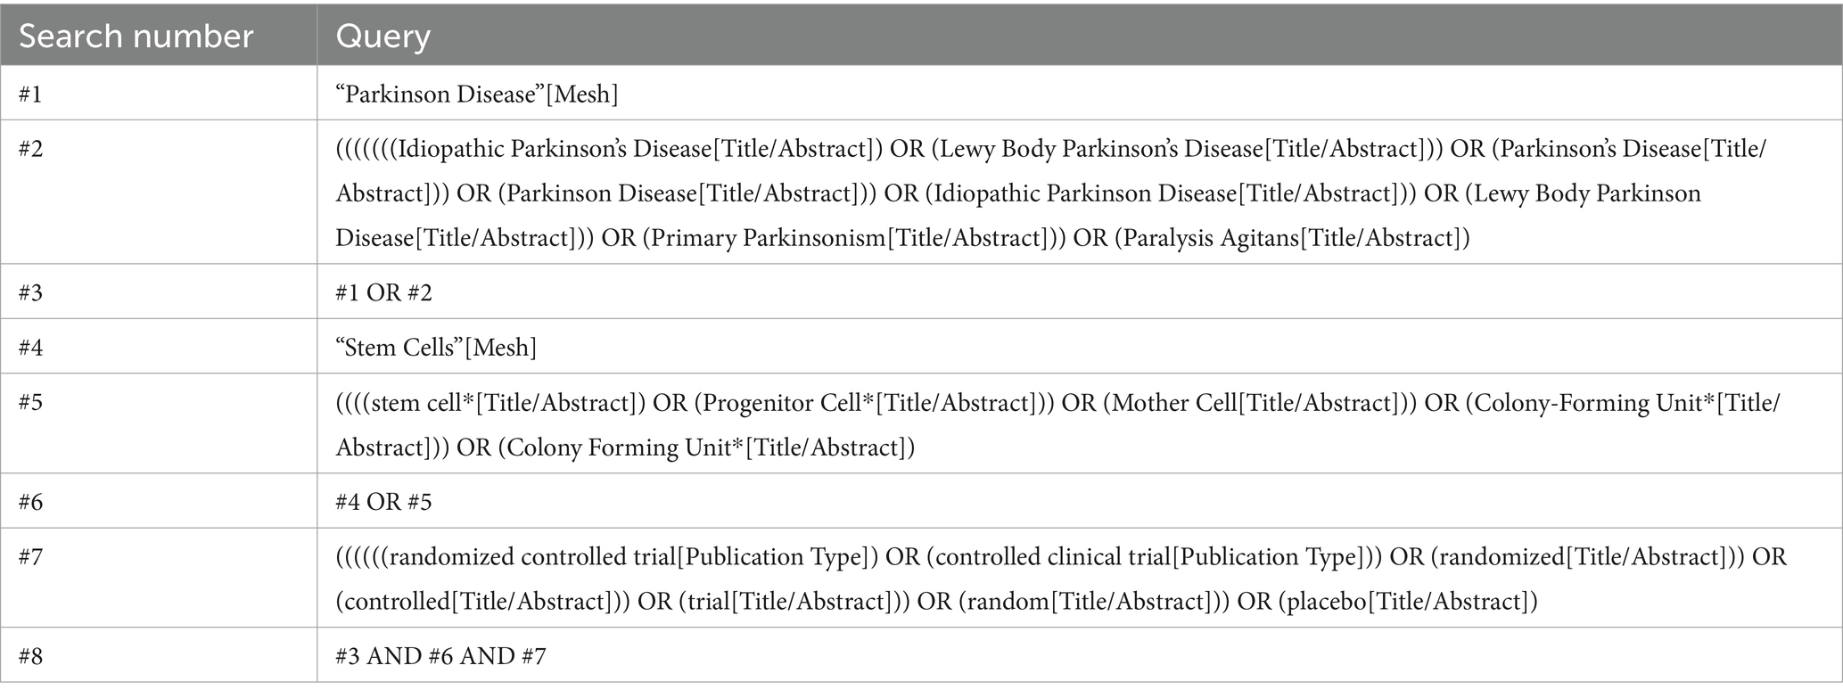Click the "#1 OR #2" query cell
The width and height of the screenshot is (1843, 698).
tap(384, 293)
